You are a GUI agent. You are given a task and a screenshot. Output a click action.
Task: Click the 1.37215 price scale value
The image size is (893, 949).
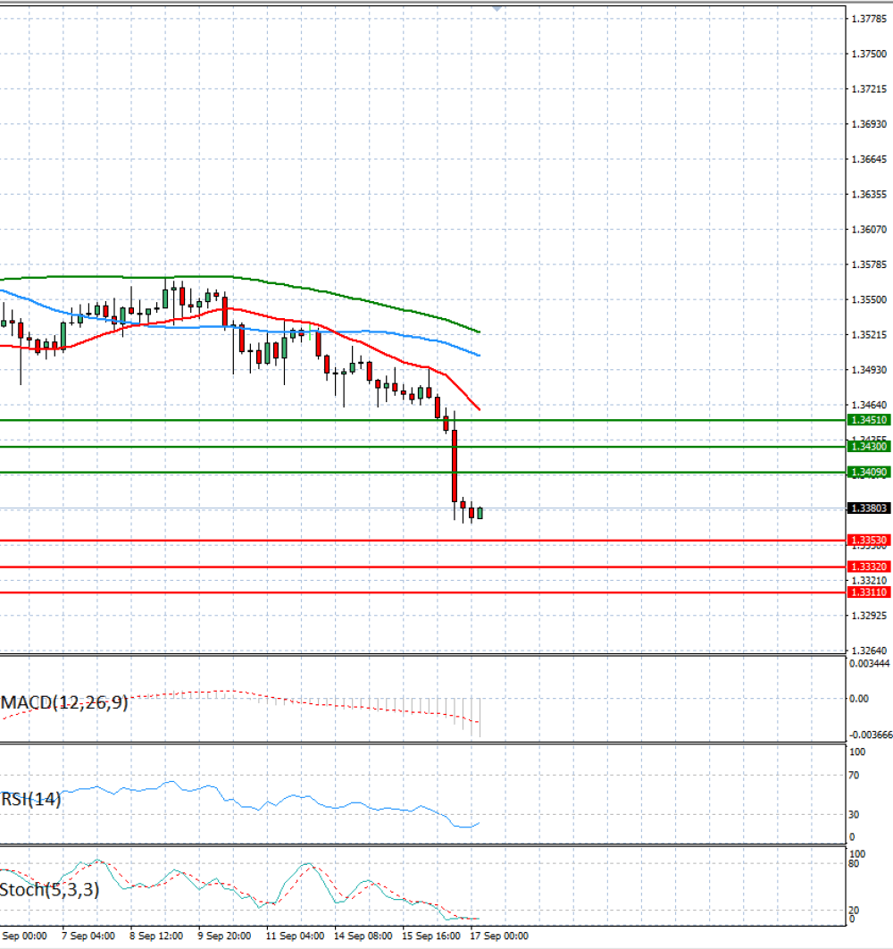869,89
